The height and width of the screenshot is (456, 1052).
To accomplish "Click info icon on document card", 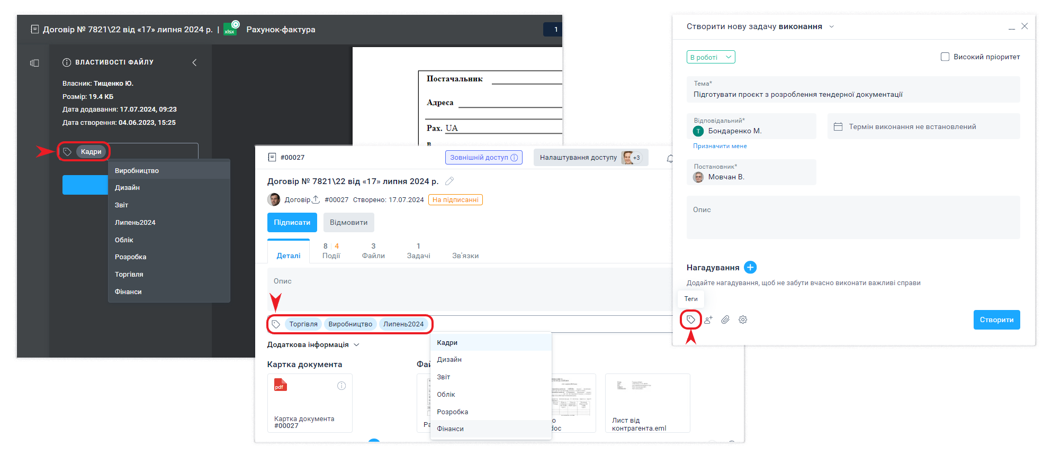I will point(341,386).
